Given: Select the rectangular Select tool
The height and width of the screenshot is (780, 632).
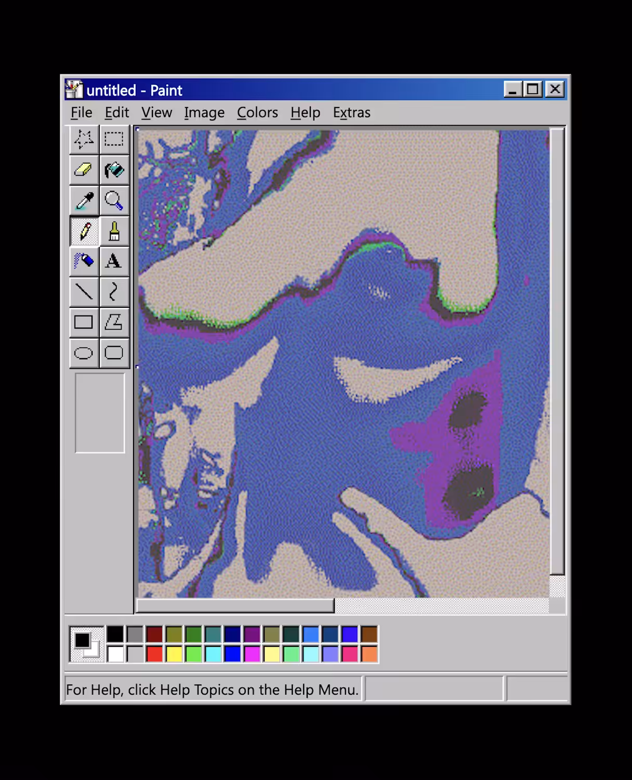Looking at the screenshot, I should (114, 139).
